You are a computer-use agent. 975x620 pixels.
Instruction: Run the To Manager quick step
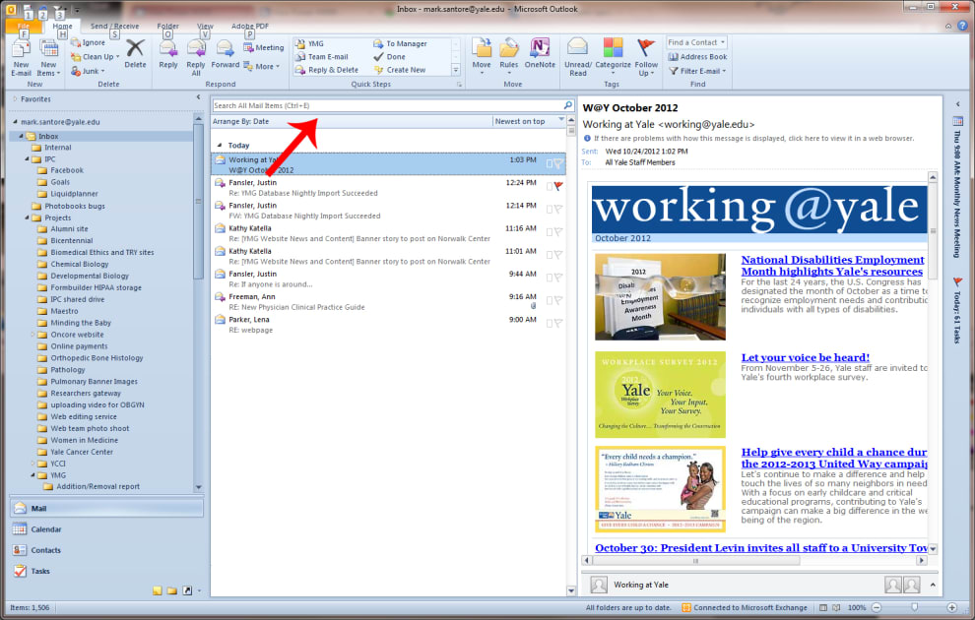click(x=400, y=43)
